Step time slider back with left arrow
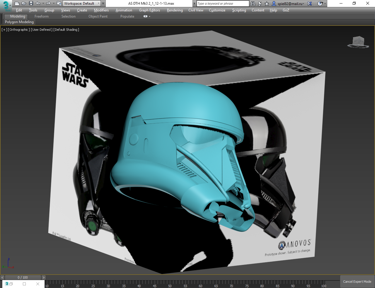This screenshot has height=288, width=375. [2, 277]
